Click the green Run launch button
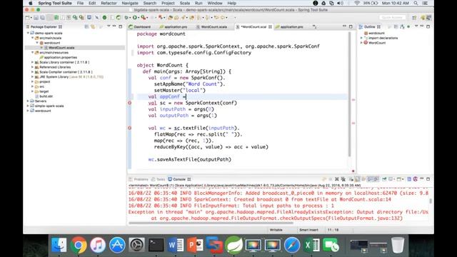Screen dimensions: 457x257 pos(135,18)
